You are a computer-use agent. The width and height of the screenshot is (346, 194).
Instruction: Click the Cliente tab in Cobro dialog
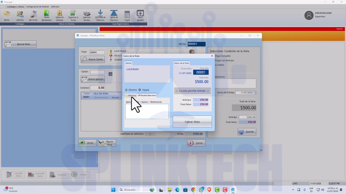128,63
